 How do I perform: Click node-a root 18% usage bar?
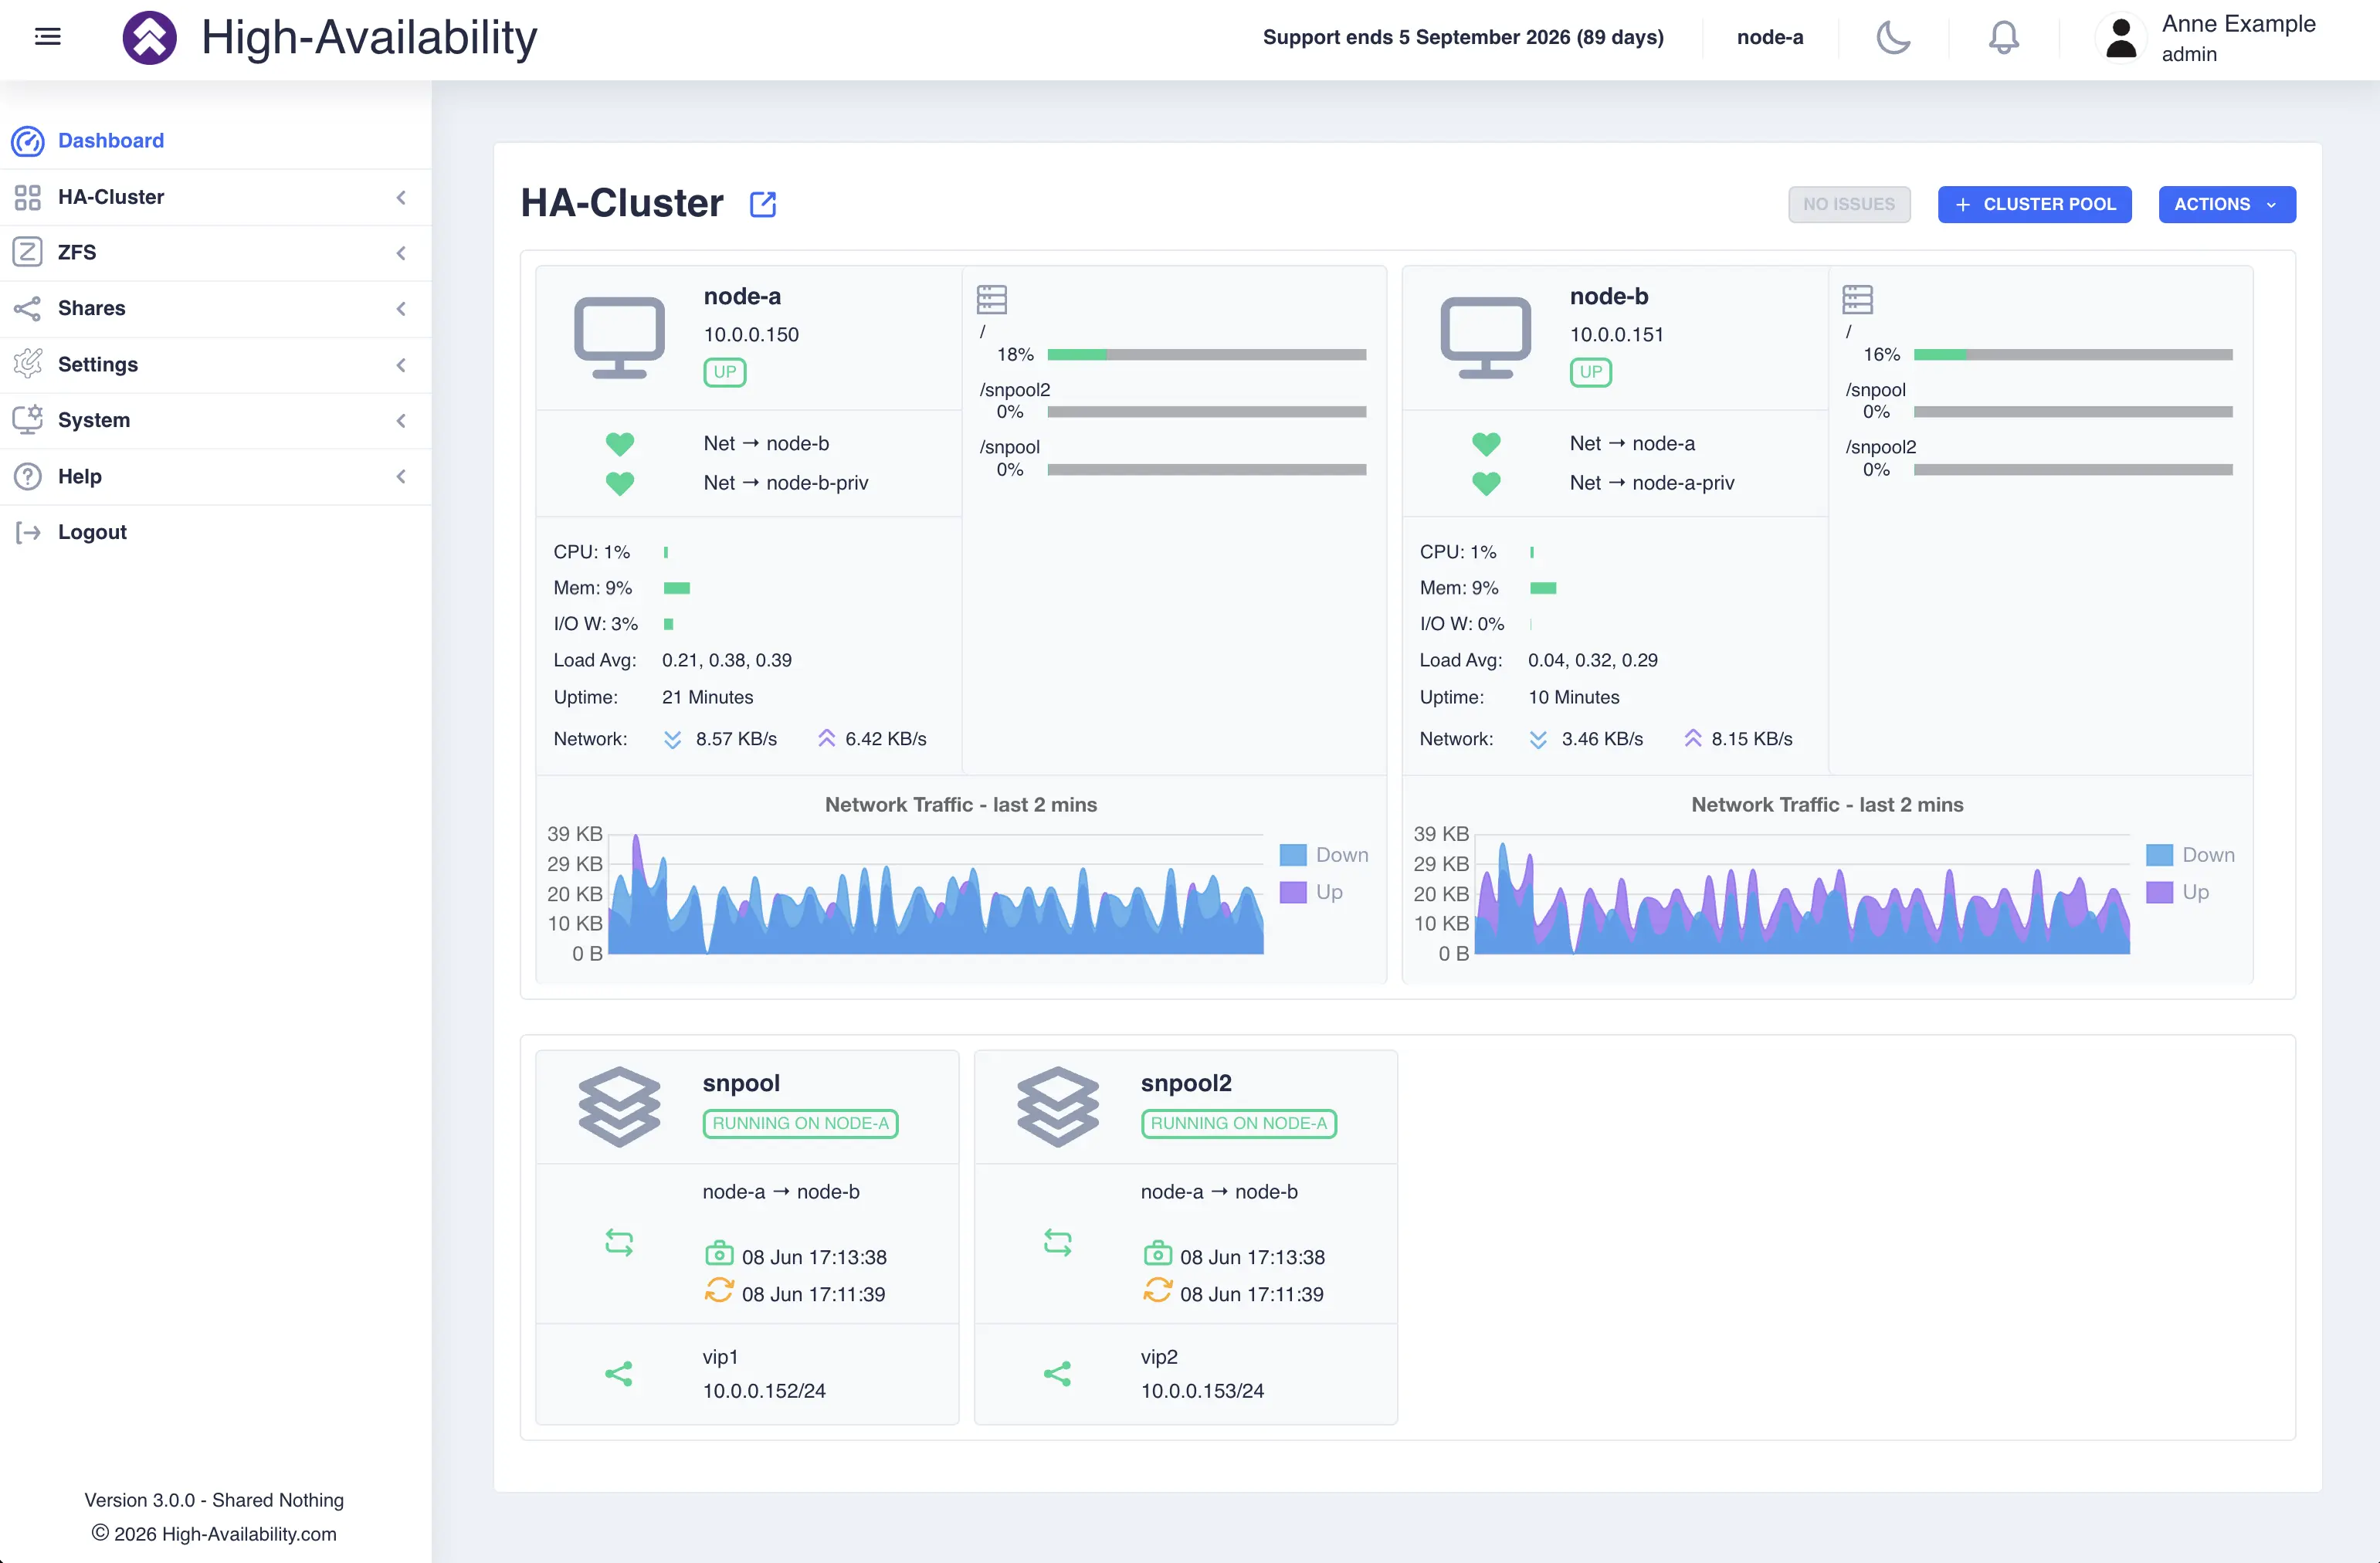pyautogui.click(x=1206, y=355)
